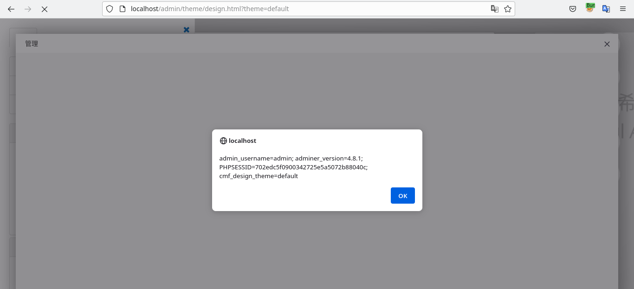Stop loading the current page
The image size is (634, 289).
click(x=45, y=9)
